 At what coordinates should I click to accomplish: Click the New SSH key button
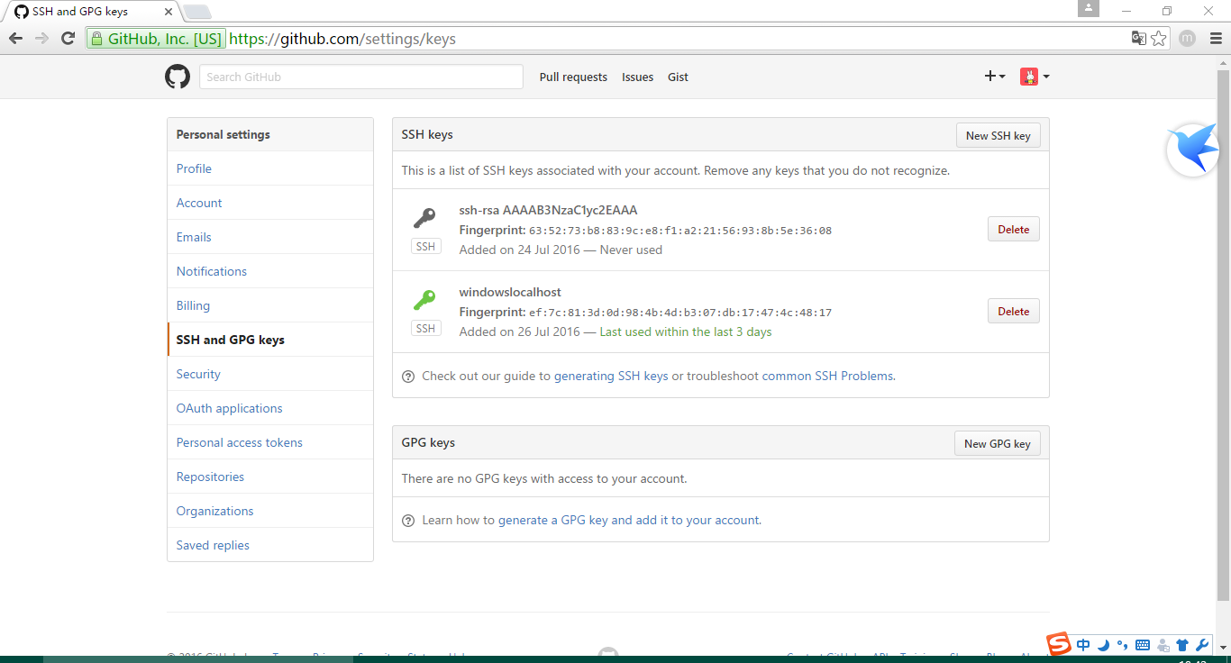(x=998, y=135)
